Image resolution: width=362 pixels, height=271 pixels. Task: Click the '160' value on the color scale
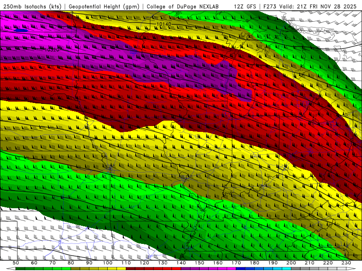(x=218, y=263)
